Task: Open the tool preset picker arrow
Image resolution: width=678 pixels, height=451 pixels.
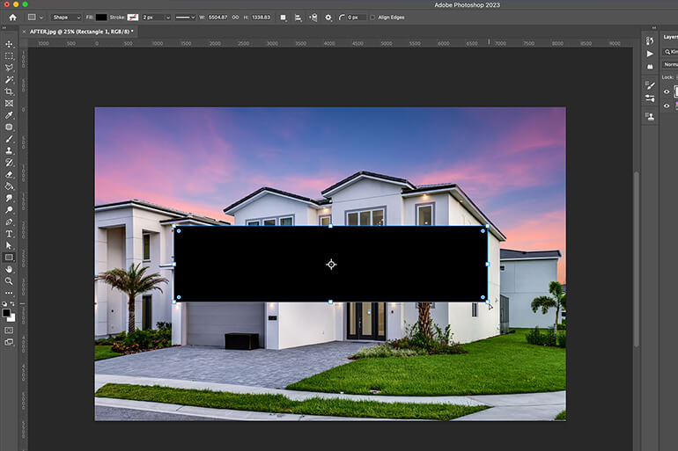Action: pos(41,18)
